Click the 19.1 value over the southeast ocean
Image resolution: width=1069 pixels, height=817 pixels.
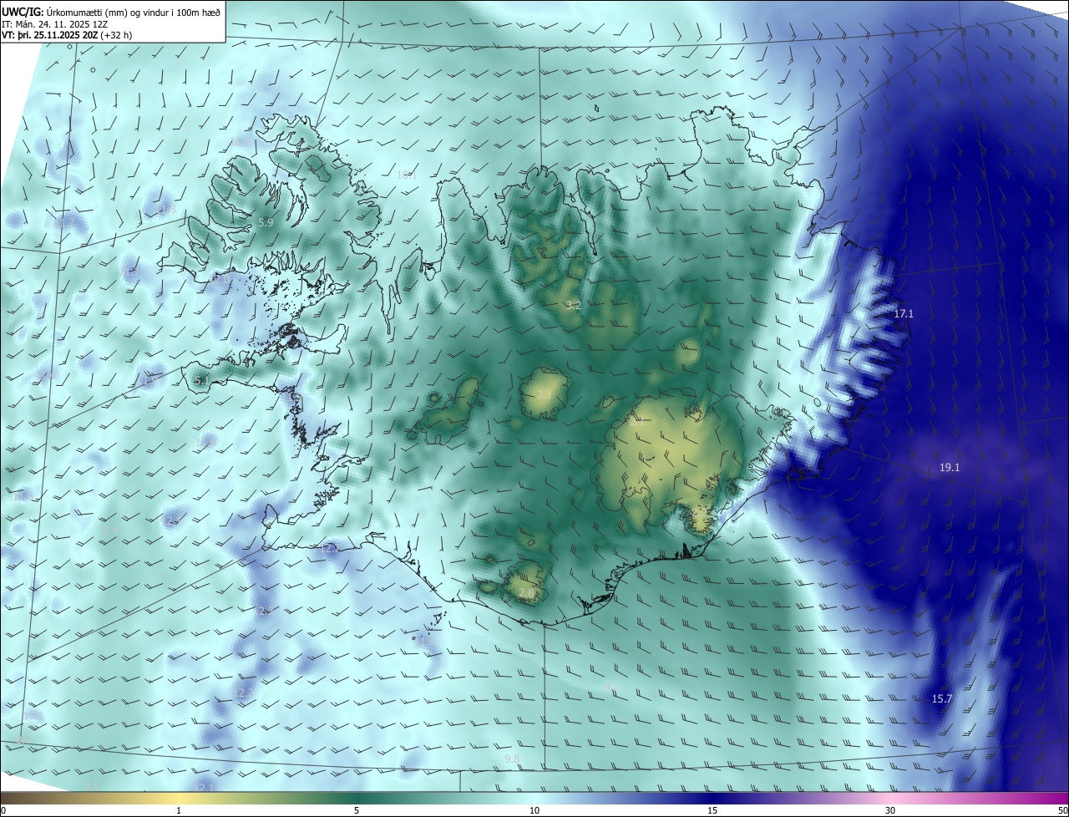[x=950, y=468]
